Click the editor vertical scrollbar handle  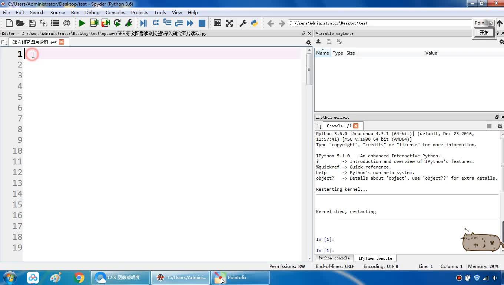click(309, 70)
